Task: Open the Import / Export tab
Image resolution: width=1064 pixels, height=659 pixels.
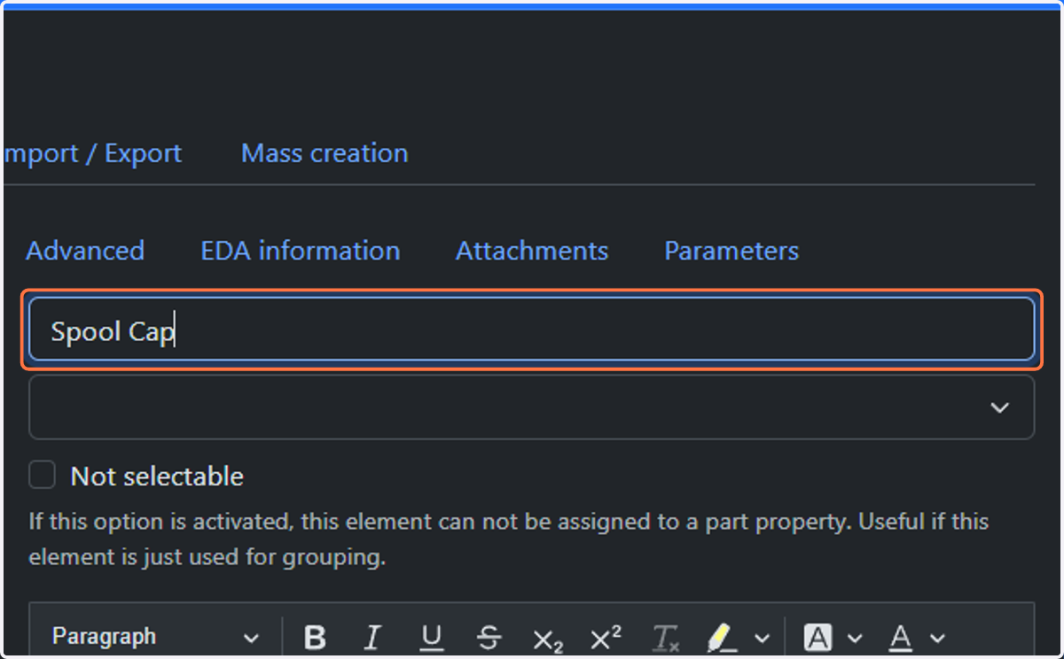Action: click(x=93, y=153)
